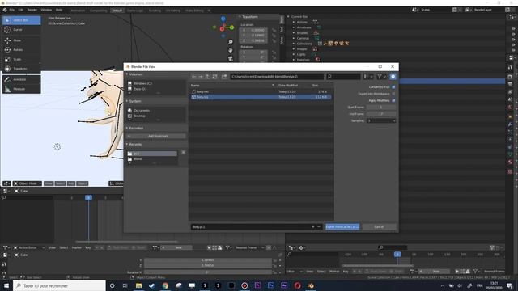Image resolution: width=518 pixels, height=291 pixels.
Task: Select the Select Box tool
Action: point(22,20)
